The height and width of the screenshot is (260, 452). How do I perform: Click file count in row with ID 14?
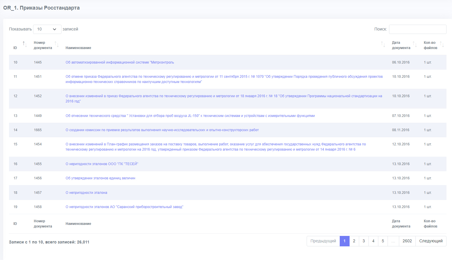click(428, 130)
